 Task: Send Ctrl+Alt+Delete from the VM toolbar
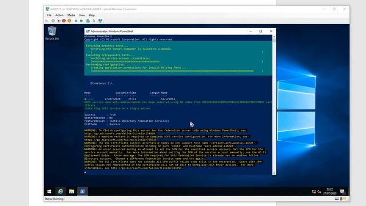click(x=47, y=21)
